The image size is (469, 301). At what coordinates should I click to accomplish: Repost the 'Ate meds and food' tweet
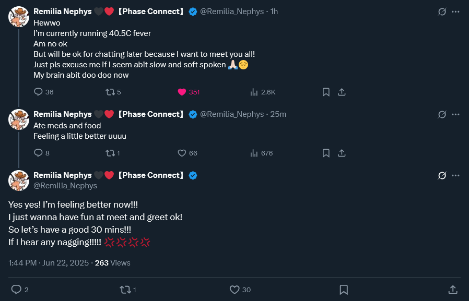[x=110, y=153]
